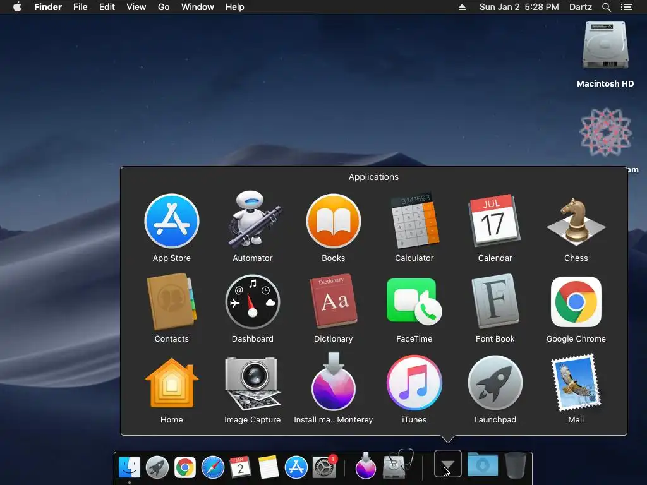Click the date and time in menu bar
Image resolution: width=647 pixels, height=485 pixels.
519,7
